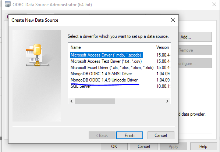Select Microsoft Access Text Driver entry
The height and width of the screenshot is (152, 220).
106,61
